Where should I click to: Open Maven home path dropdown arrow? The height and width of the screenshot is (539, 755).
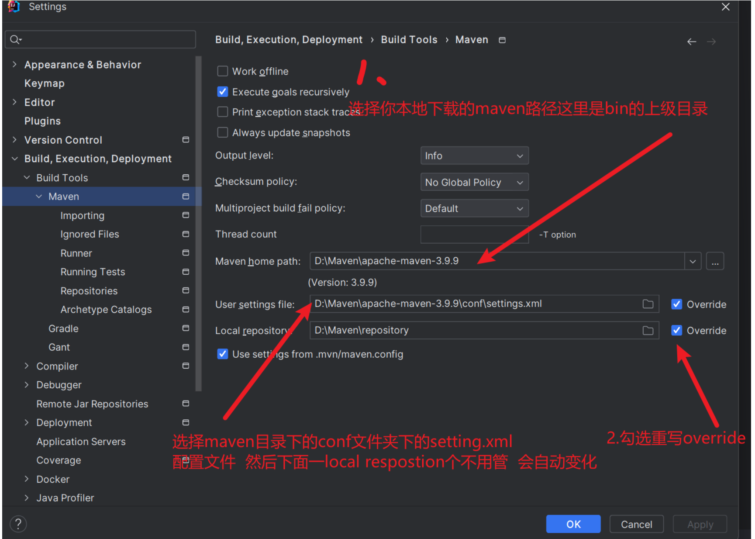tap(693, 261)
